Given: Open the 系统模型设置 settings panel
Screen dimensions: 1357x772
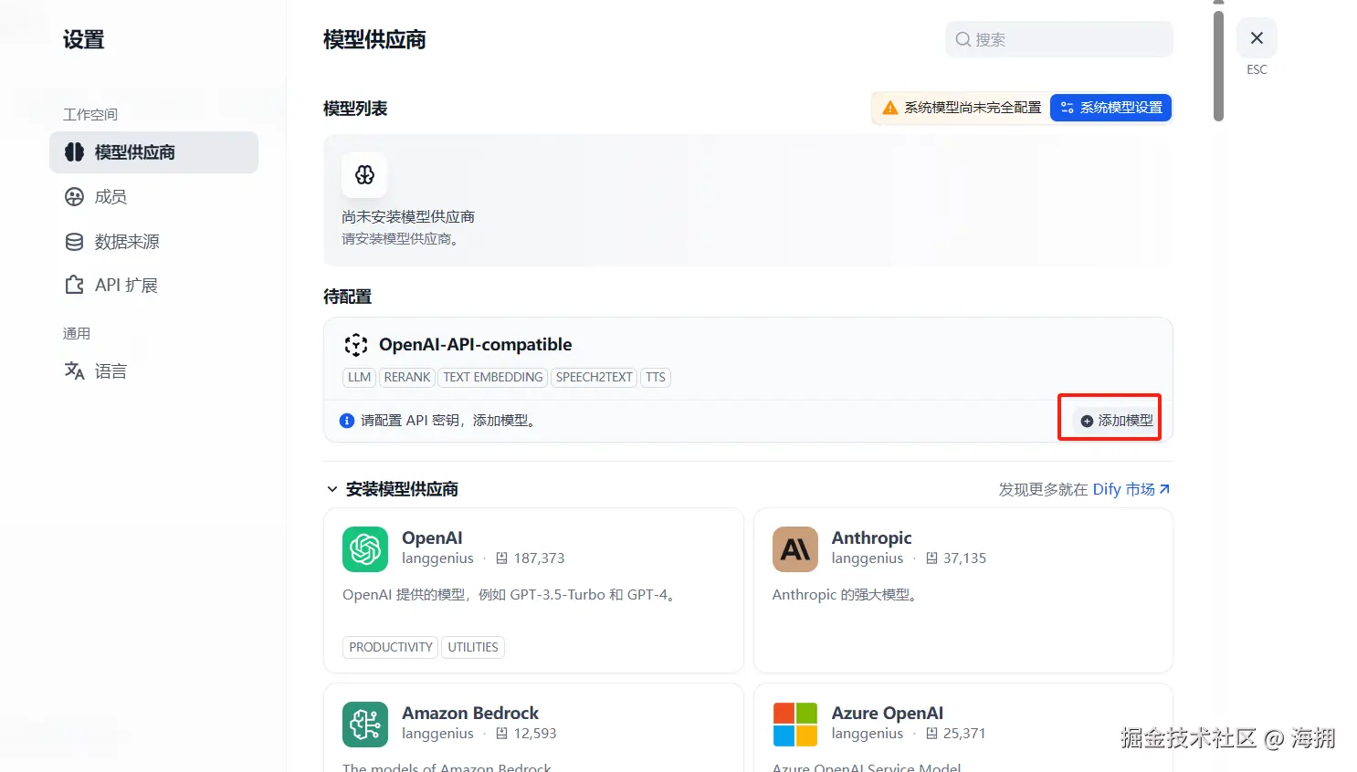Looking at the screenshot, I should (x=1110, y=108).
